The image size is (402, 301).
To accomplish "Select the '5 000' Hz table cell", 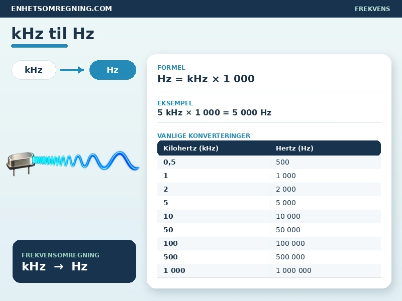I will (326, 203).
